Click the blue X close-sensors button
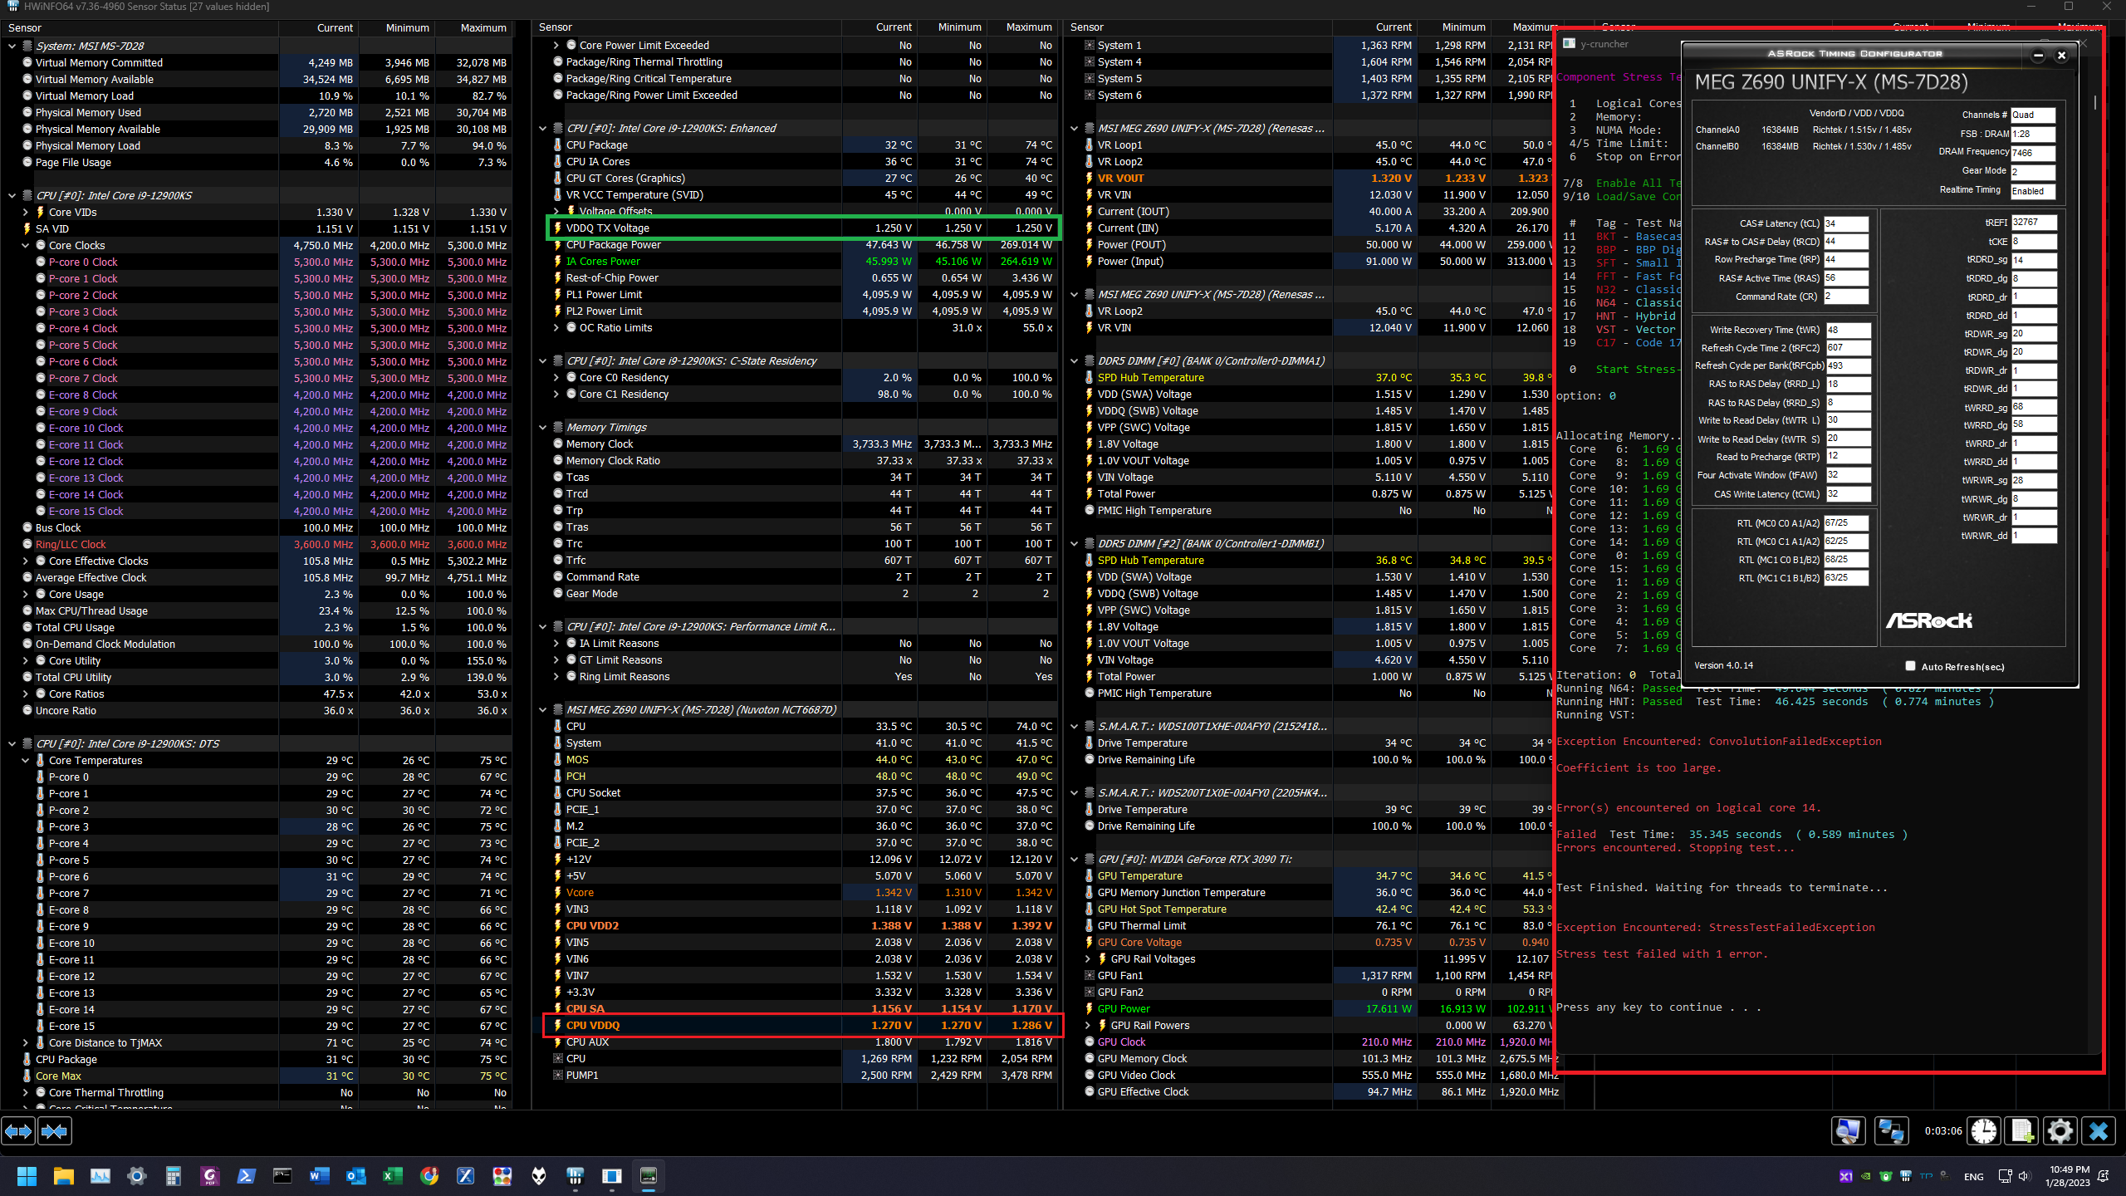The image size is (2126, 1196). pyautogui.click(x=2099, y=1130)
